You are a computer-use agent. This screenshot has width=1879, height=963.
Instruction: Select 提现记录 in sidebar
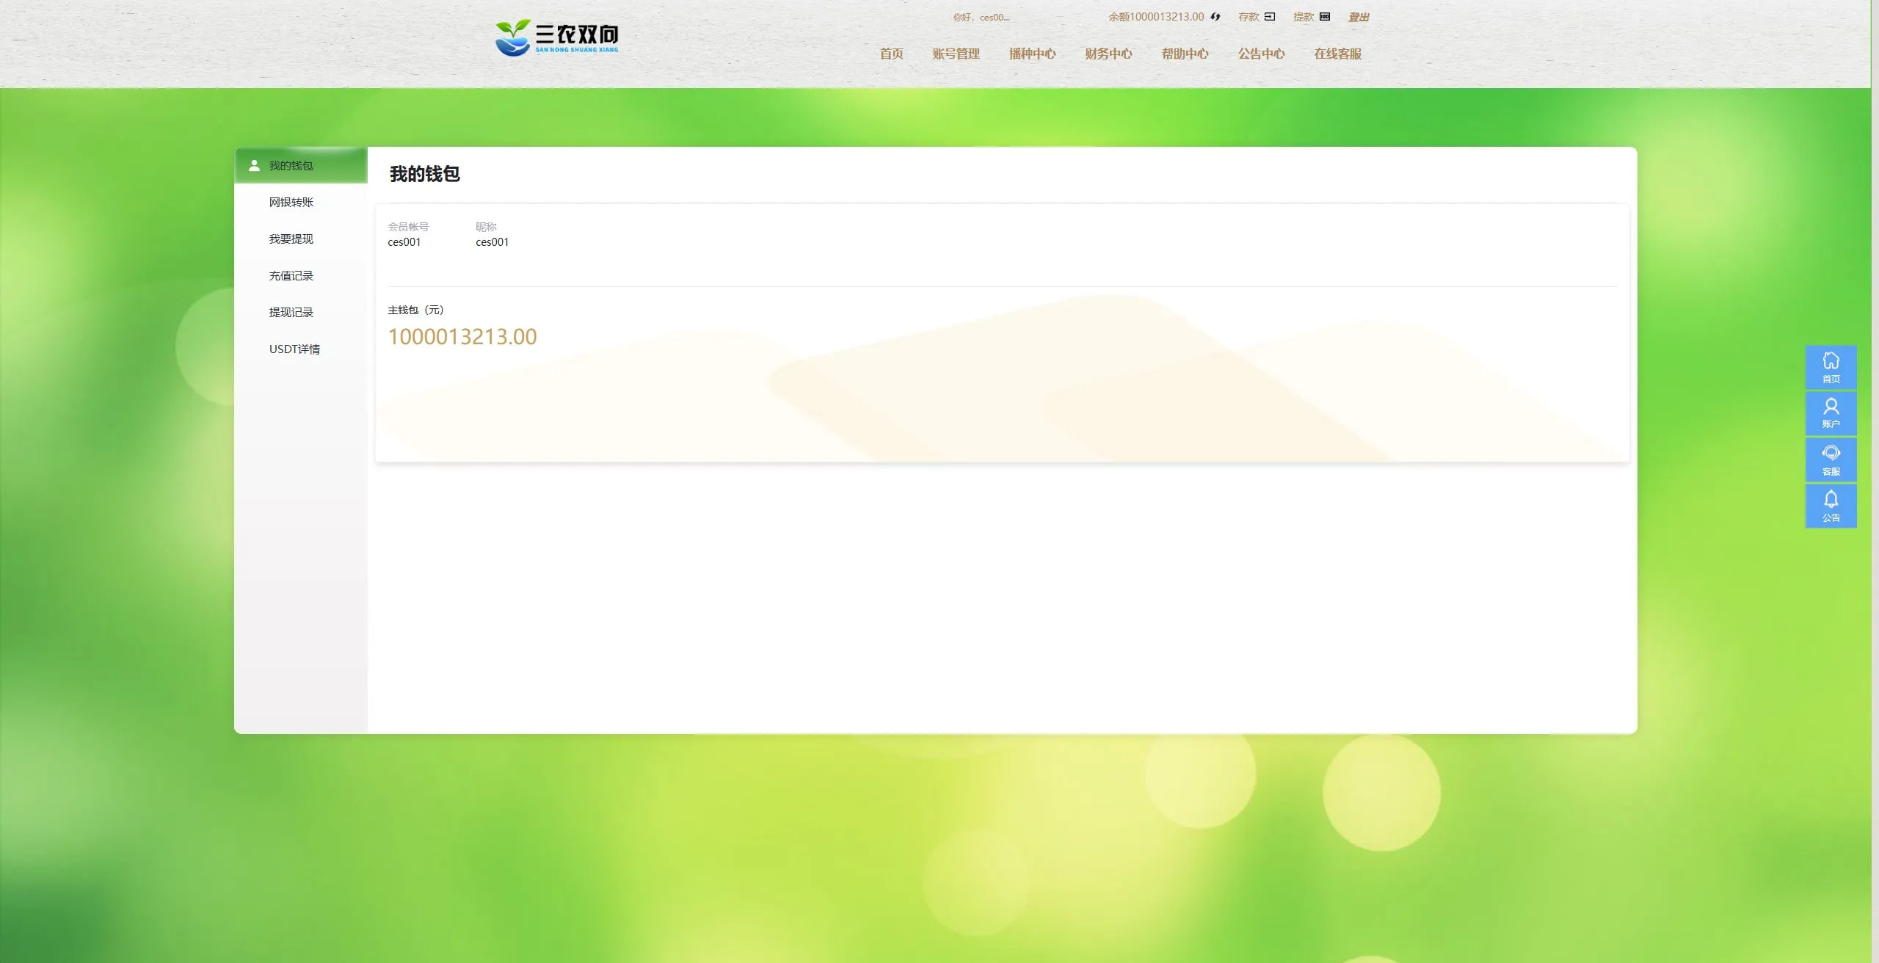[301, 312]
